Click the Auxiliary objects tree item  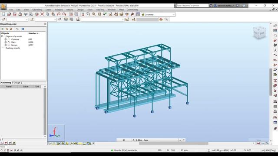[x=13, y=48]
